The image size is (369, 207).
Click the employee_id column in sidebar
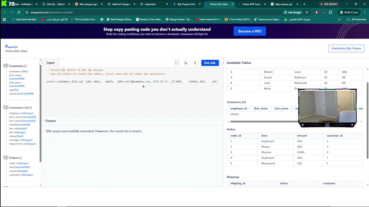(21, 113)
